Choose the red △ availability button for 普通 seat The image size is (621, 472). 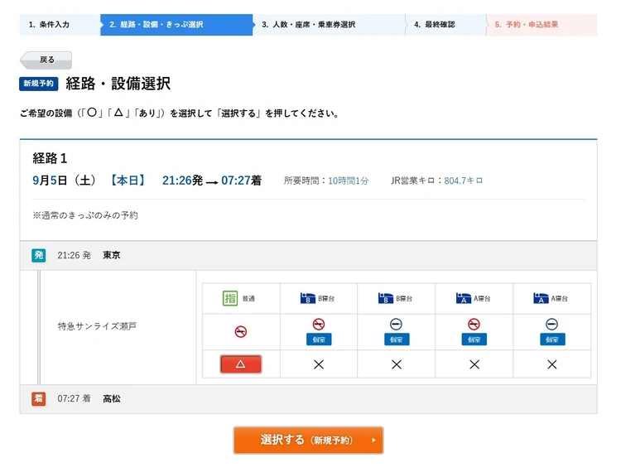pos(241,364)
